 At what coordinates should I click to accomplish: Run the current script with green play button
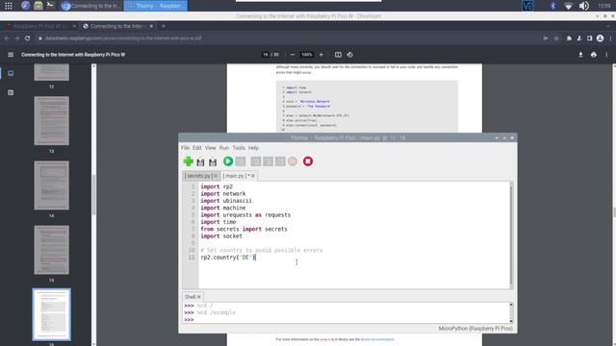(228, 161)
